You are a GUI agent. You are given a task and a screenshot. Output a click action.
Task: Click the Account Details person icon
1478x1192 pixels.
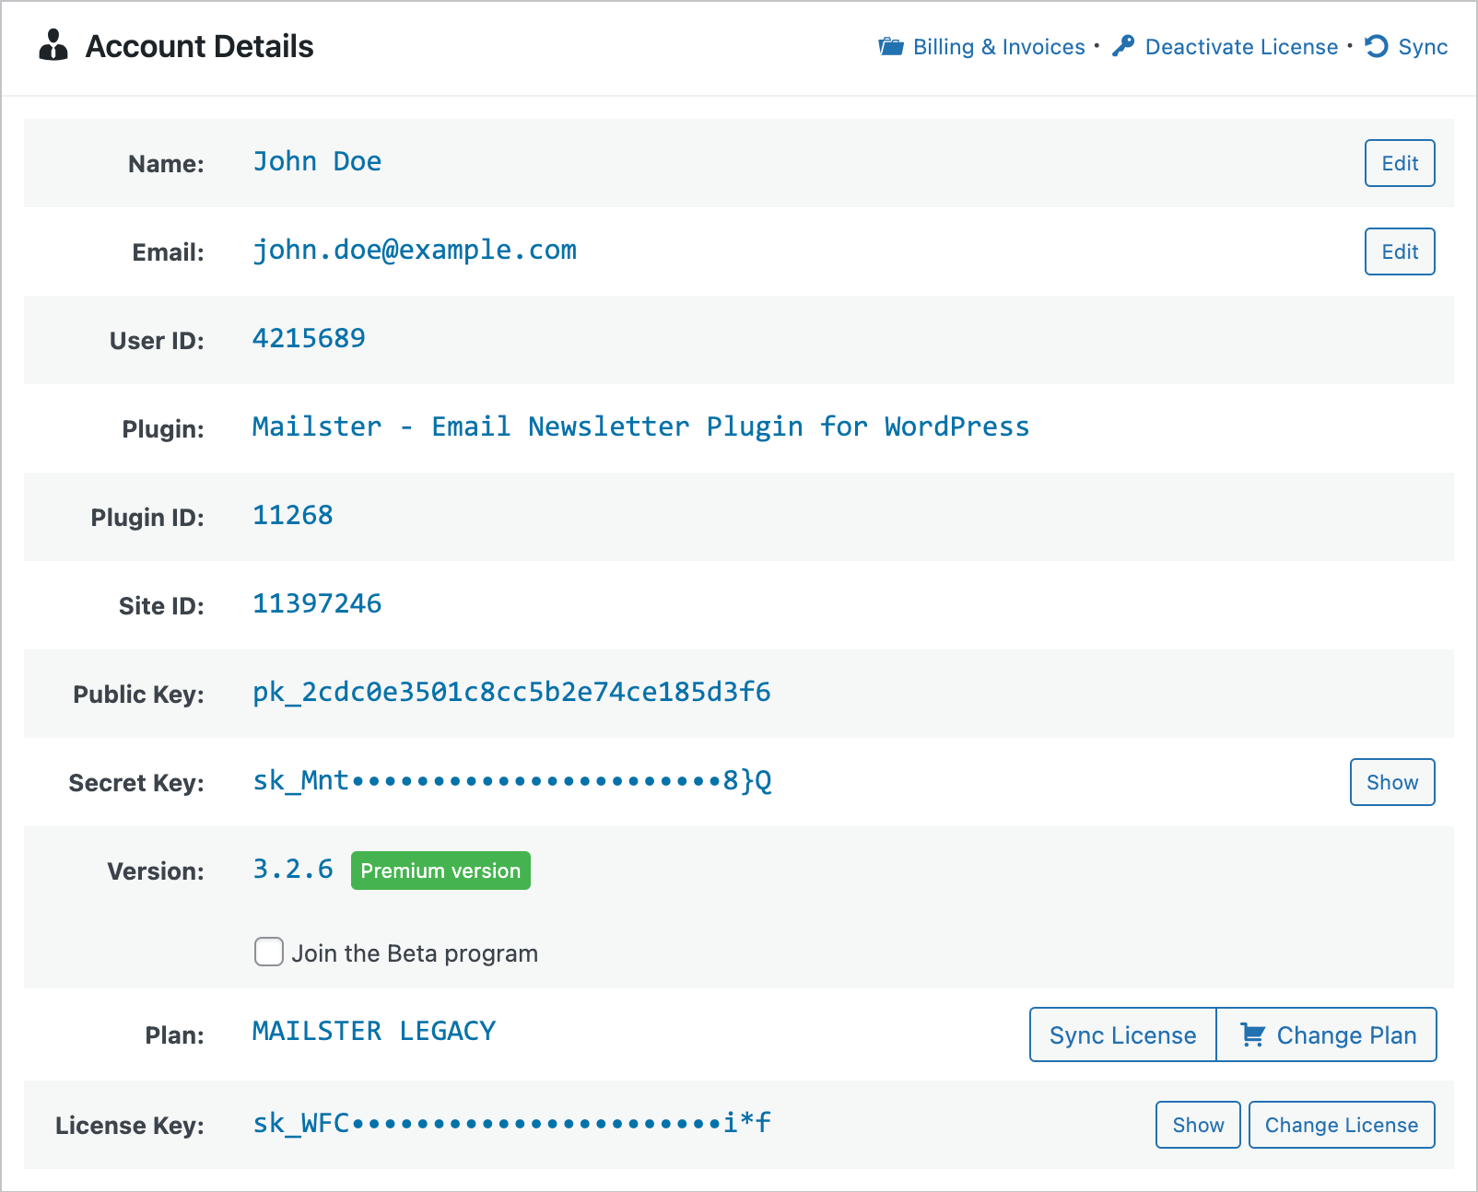(x=54, y=44)
